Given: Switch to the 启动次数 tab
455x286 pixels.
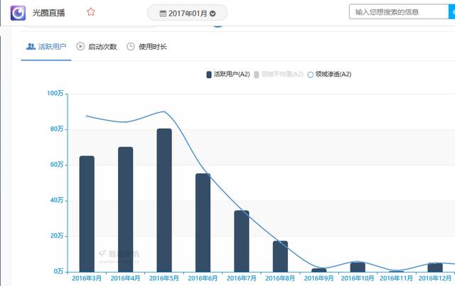Looking at the screenshot, I should click(97, 47).
